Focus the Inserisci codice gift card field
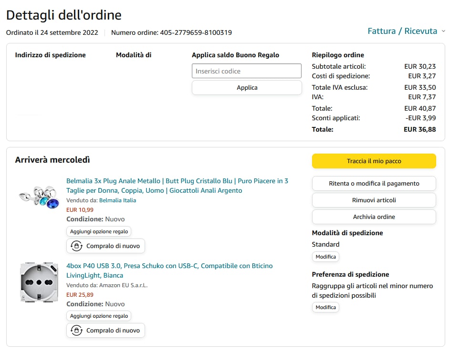The height and width of the screenshot is (353, 460). tap(247, 71)
